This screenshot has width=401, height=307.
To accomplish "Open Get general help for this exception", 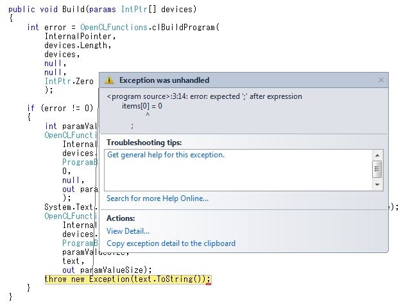I will [x=166, y=155].
